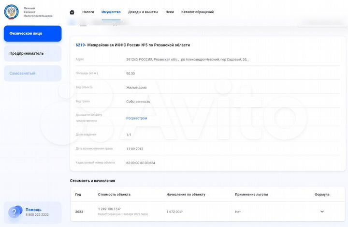Expand the formula chevron for 2022
The height and width of the screenshot is (227, 348).
(x=322, y=212)
